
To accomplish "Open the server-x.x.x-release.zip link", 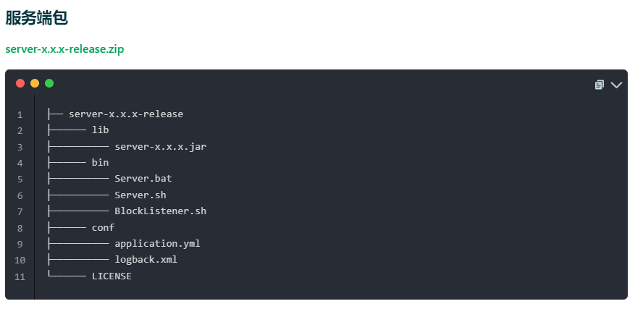I will (64, 49).
